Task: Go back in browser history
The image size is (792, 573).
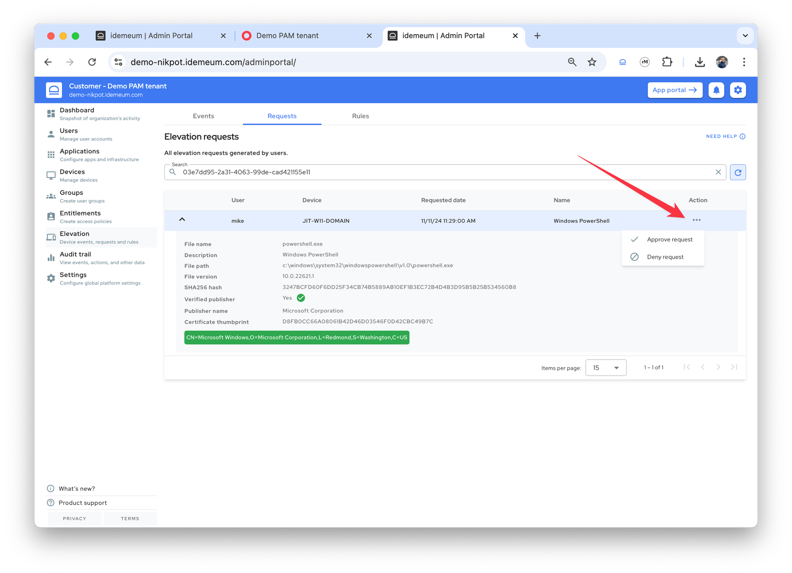Action: click(48, 62)
